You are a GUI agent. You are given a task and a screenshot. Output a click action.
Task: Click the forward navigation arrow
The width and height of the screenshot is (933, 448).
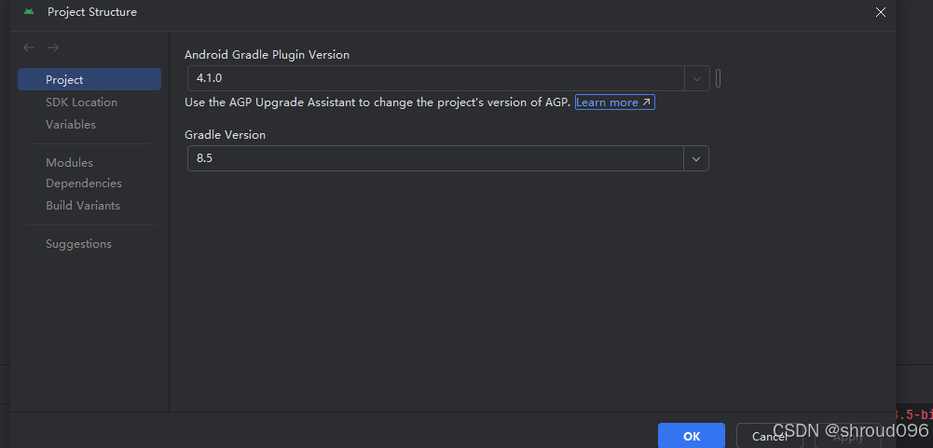(53, 48)
